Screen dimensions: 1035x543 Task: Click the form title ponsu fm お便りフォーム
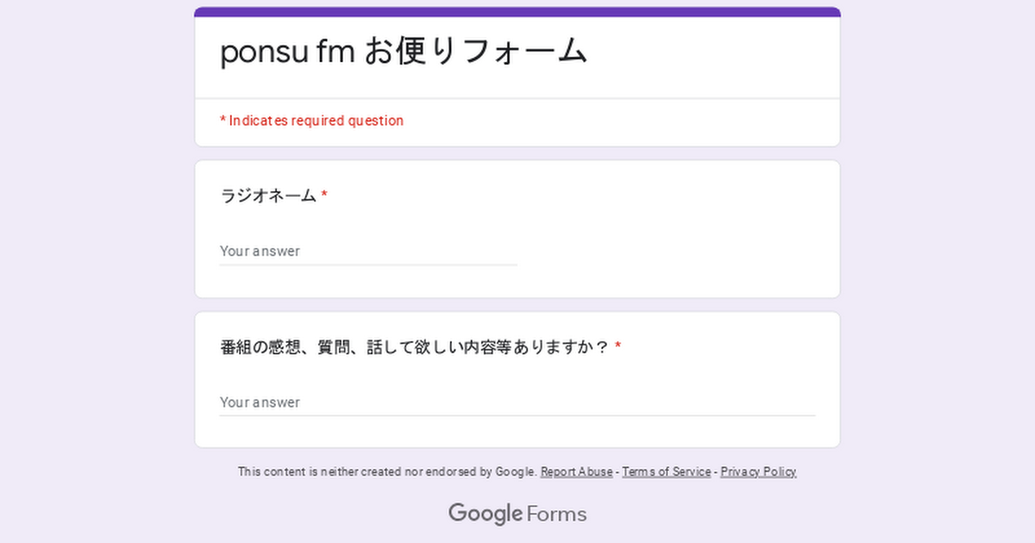coord(404,52)
